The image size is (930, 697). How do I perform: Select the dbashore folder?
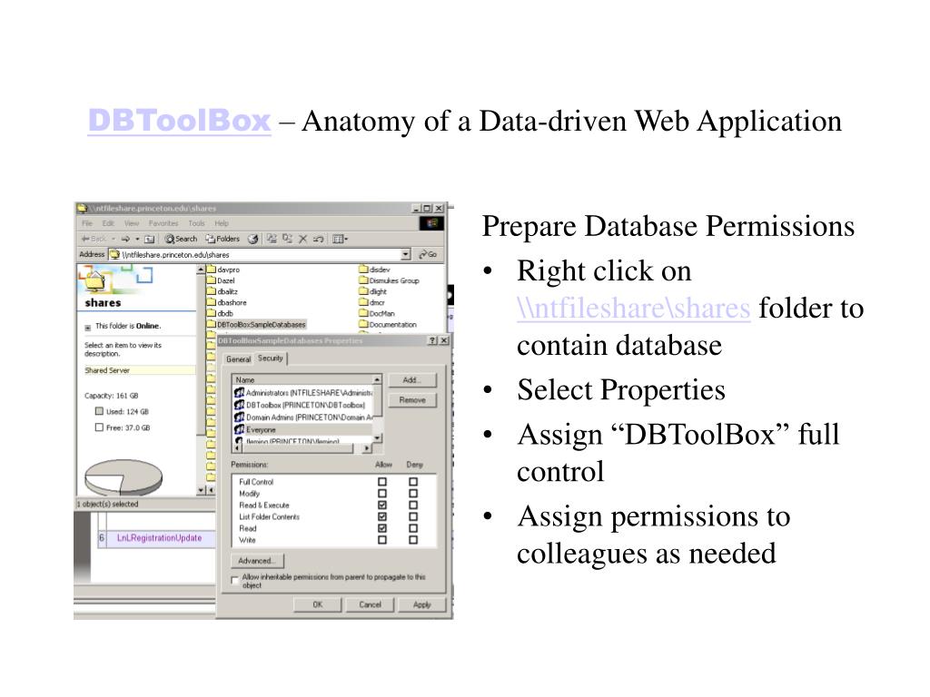pos(226,302)
